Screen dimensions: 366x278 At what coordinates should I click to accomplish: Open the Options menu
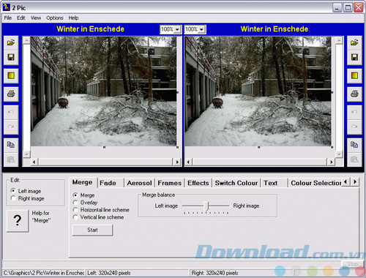(x=55, y=18)
